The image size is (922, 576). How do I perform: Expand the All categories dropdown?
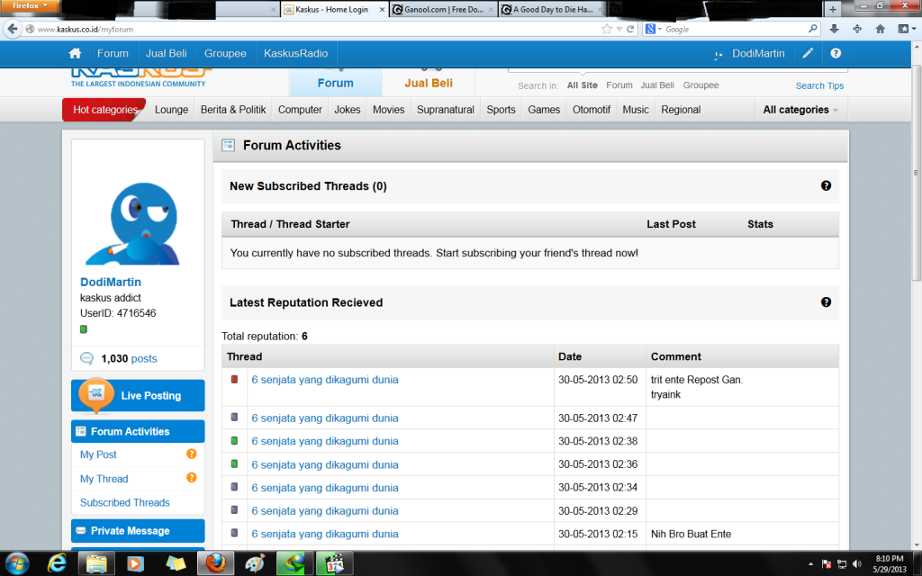pyautogui.click(x=800, y=110)
